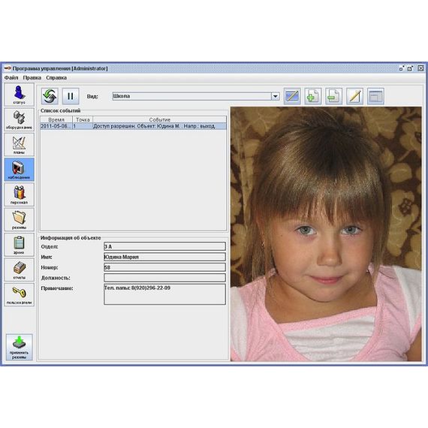The height and width of the screenshot is (428, 428).
Task: Open the Файл menu
Action: pos(11,78)
